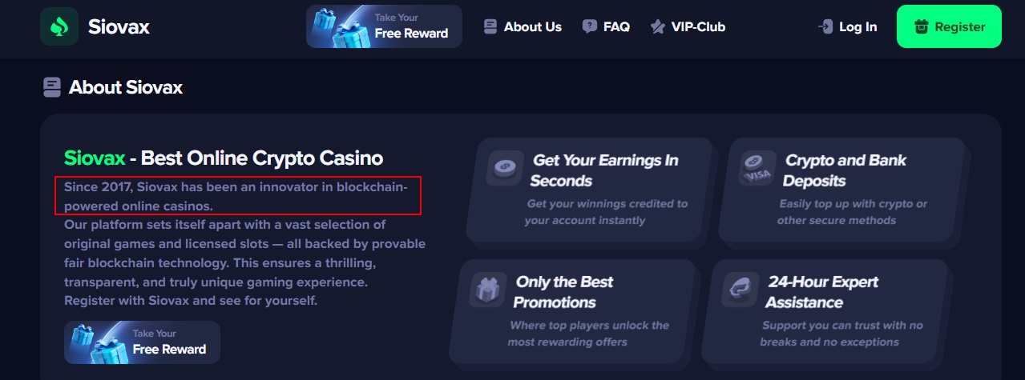Click the coin icon beside Get Your Earnings

pos(504,166)
